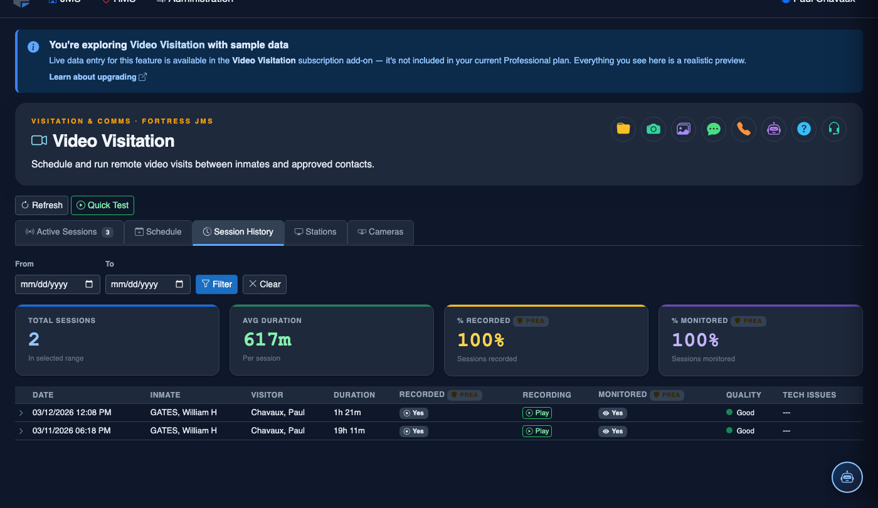The width and height of the screenshot is (878, 508).
Task: Clear the date filter
Action: coord(265,284)
